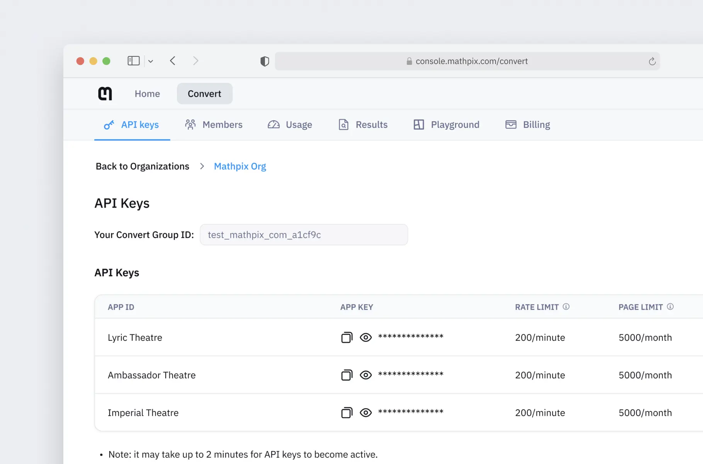Go forward with browser forward arrow
Viewport: 703px width, 464px height.
(x=195, y=61)
